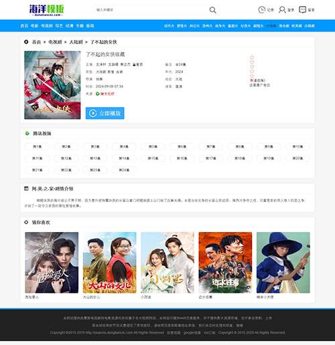Click the 首页 breadcrumb link
This screenshot has width=335, height=345.
[x=36, y=42]
